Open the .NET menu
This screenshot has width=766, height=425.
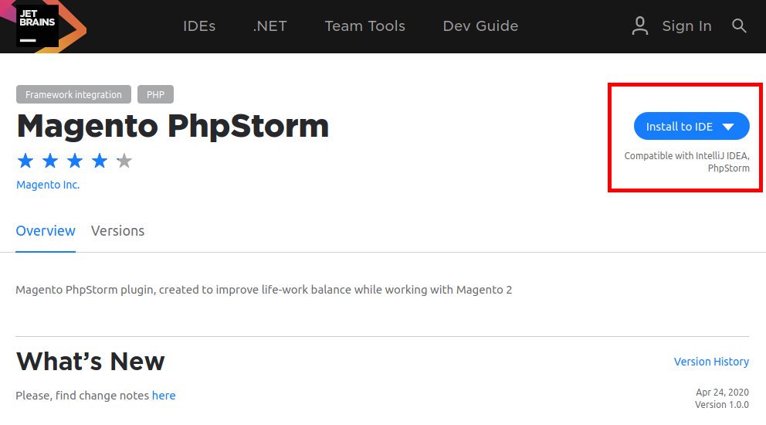point(270,26)
